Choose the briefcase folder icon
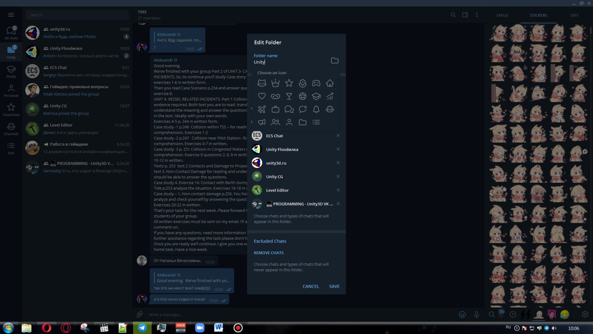The height and width of the screenshot is (334, 593). point(276,109)
